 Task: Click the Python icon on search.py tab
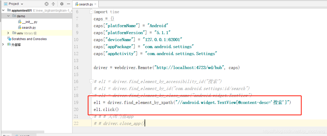click(x=77, y=4)
